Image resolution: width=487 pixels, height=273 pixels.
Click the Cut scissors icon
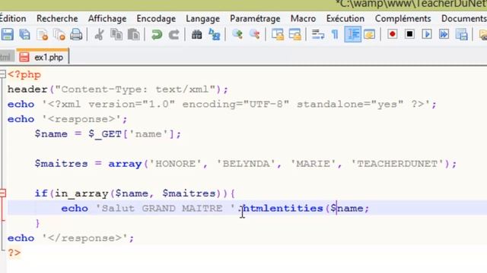99,34
